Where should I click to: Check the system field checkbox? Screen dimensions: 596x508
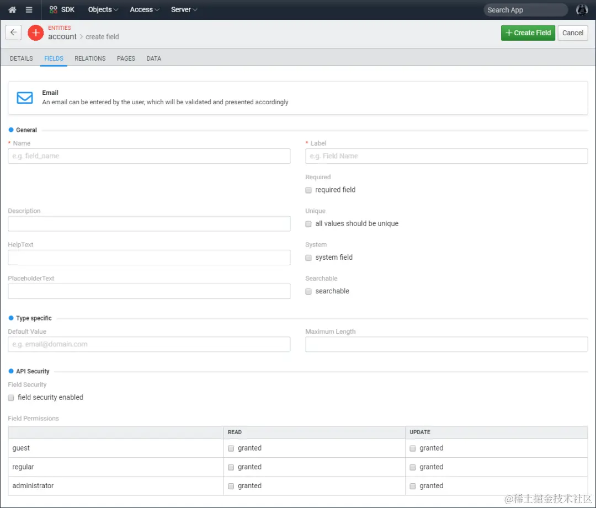pos(308,258)
